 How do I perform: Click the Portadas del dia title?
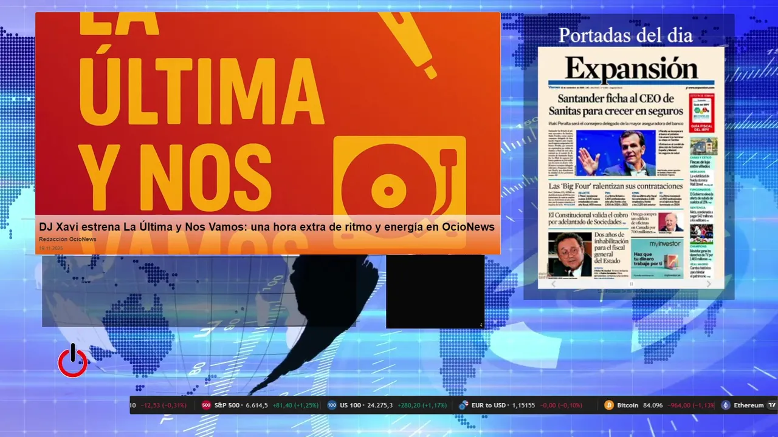(625, 35)
